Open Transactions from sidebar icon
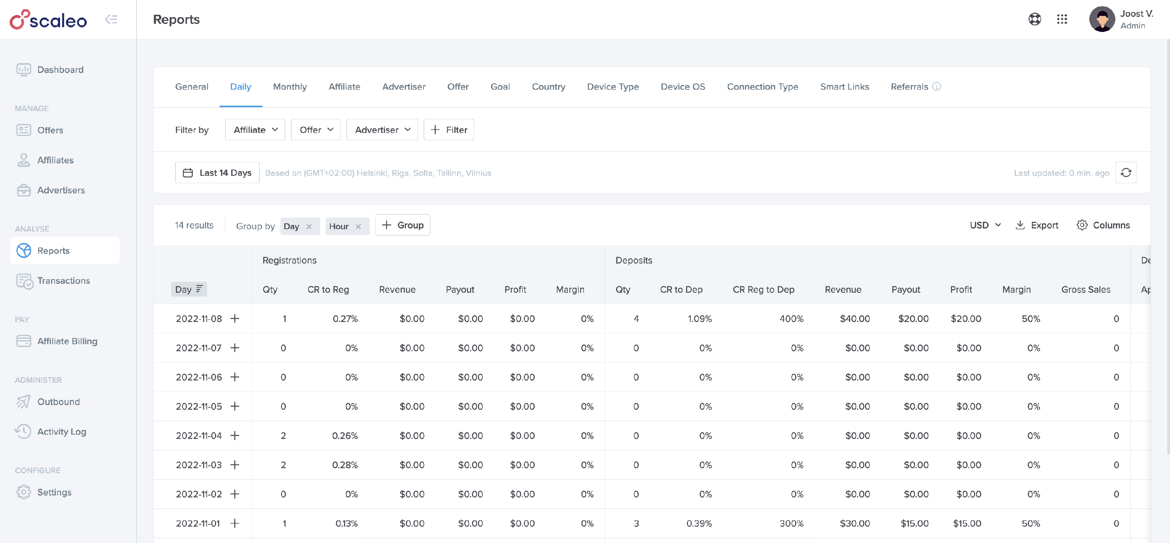The height and width of the screenshot is (543, 1170). (x=25, y=281)
